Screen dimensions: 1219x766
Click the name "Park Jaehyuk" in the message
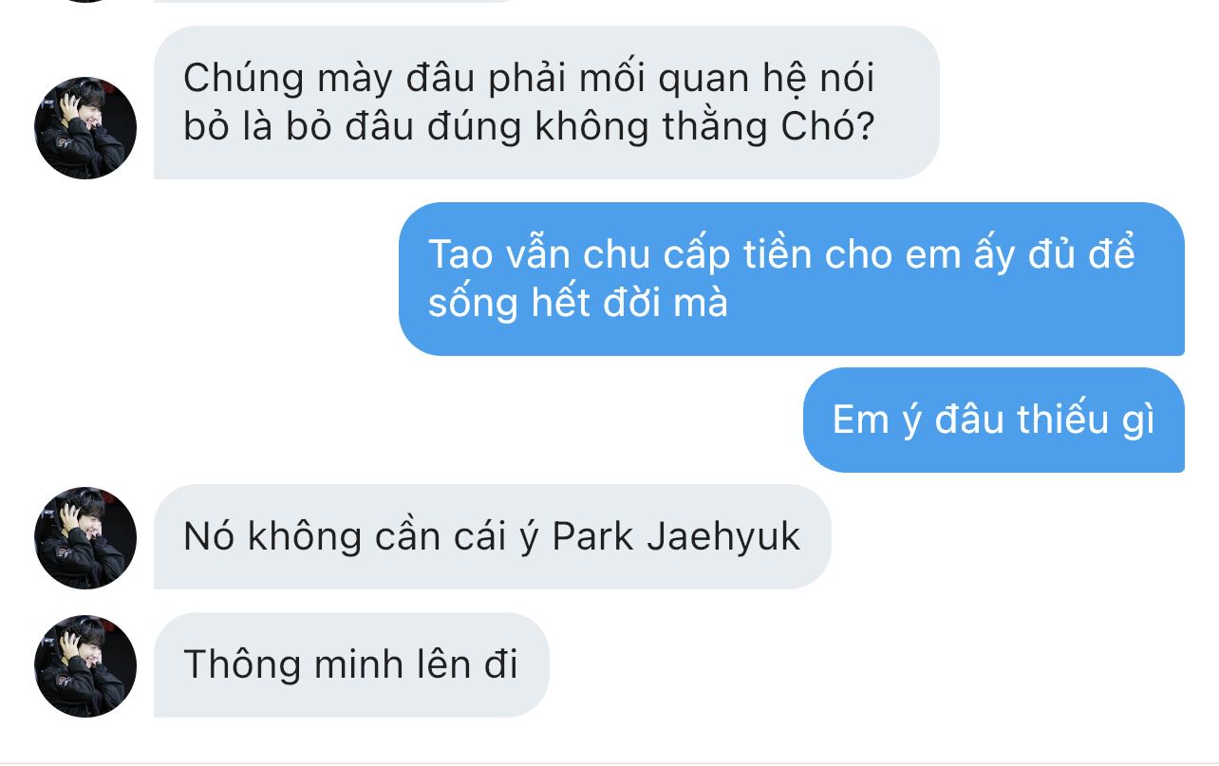coord(676,537)
